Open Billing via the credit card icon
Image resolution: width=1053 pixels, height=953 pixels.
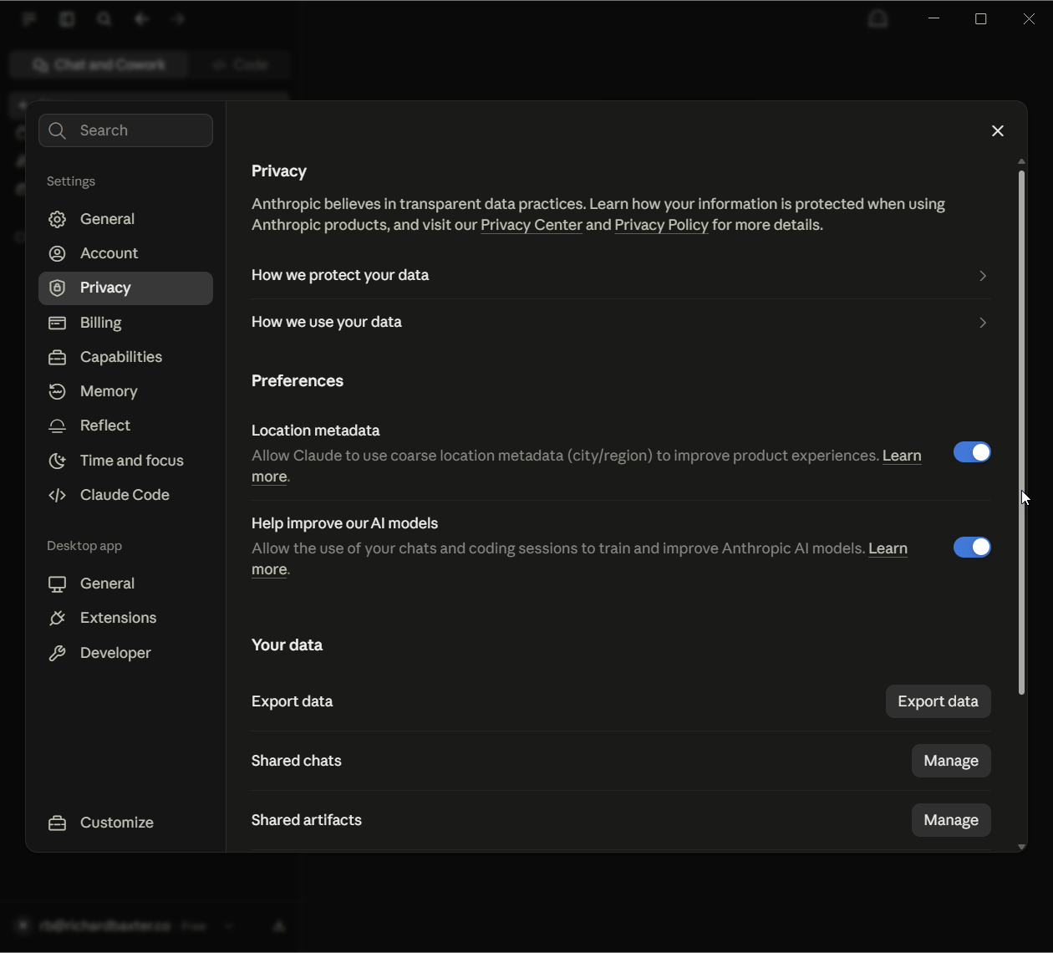tap(57, 323)
